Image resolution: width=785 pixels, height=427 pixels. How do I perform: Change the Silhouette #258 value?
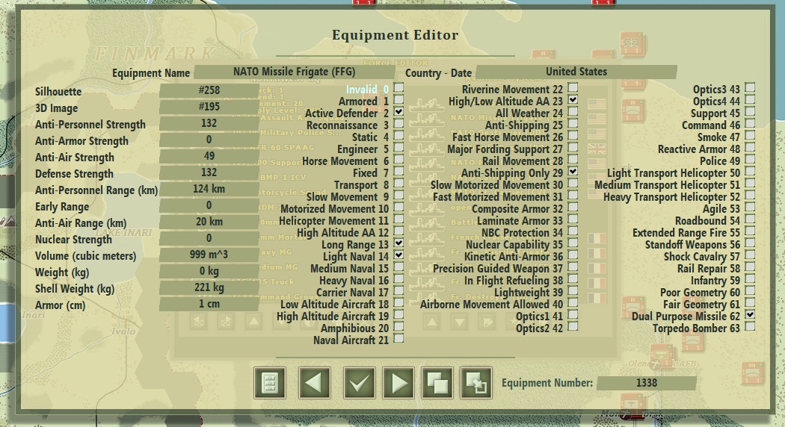[x=209, y=90]
